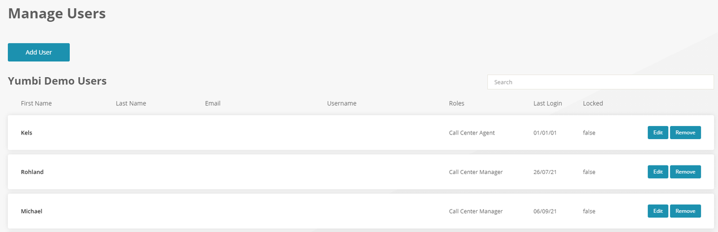Remove the user Michael
Screen dimensions: 718x232
(x=685, y=211)
